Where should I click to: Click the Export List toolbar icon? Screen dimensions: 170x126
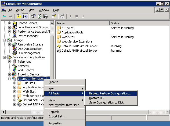(46, 16)
